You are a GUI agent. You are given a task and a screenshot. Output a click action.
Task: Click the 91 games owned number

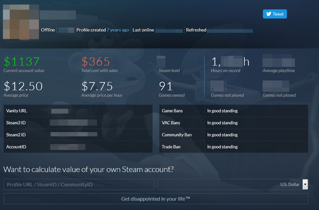(x=166, y=86)
